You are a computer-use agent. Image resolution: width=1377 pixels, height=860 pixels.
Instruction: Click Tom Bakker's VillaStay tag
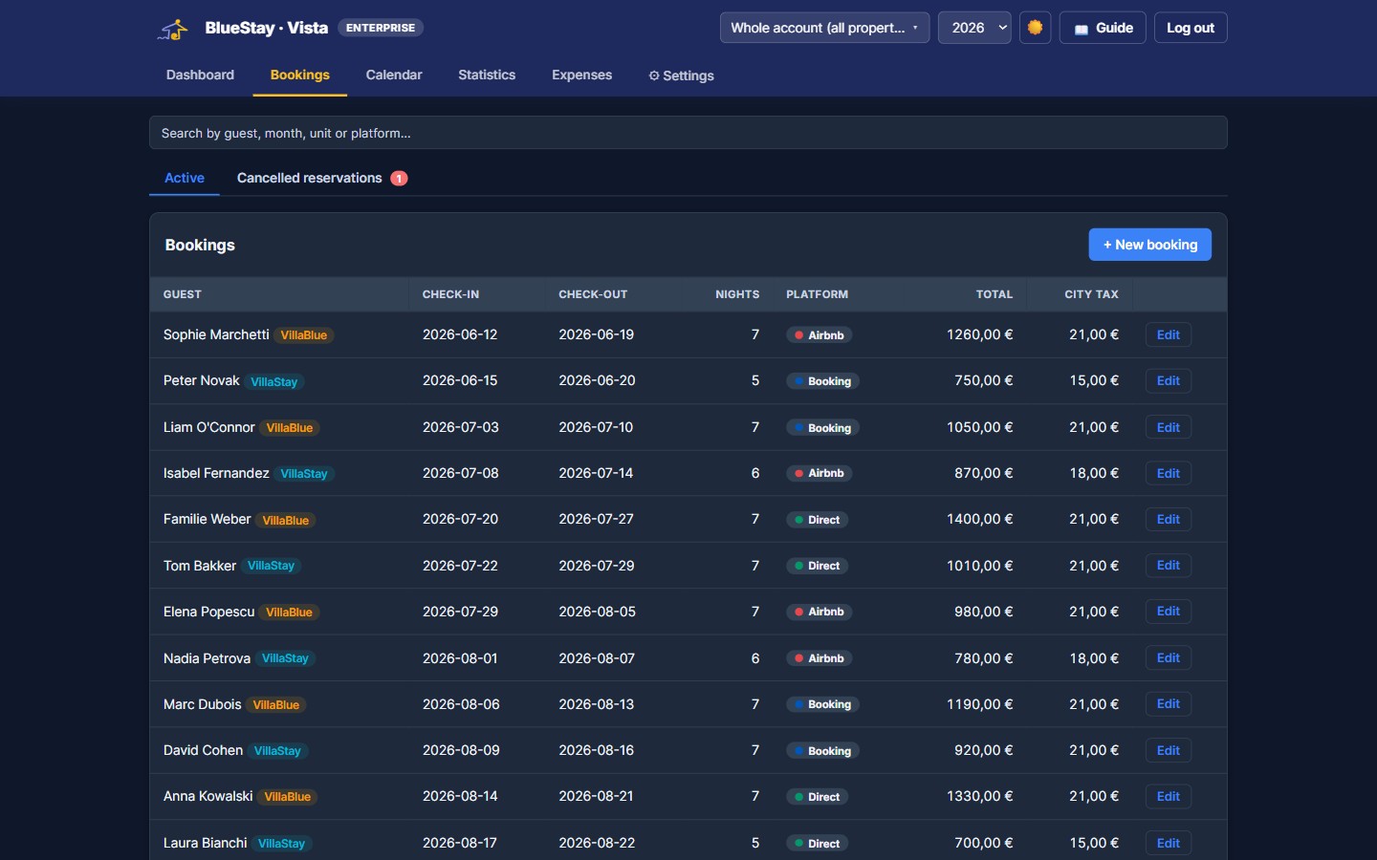click(271, 566)
